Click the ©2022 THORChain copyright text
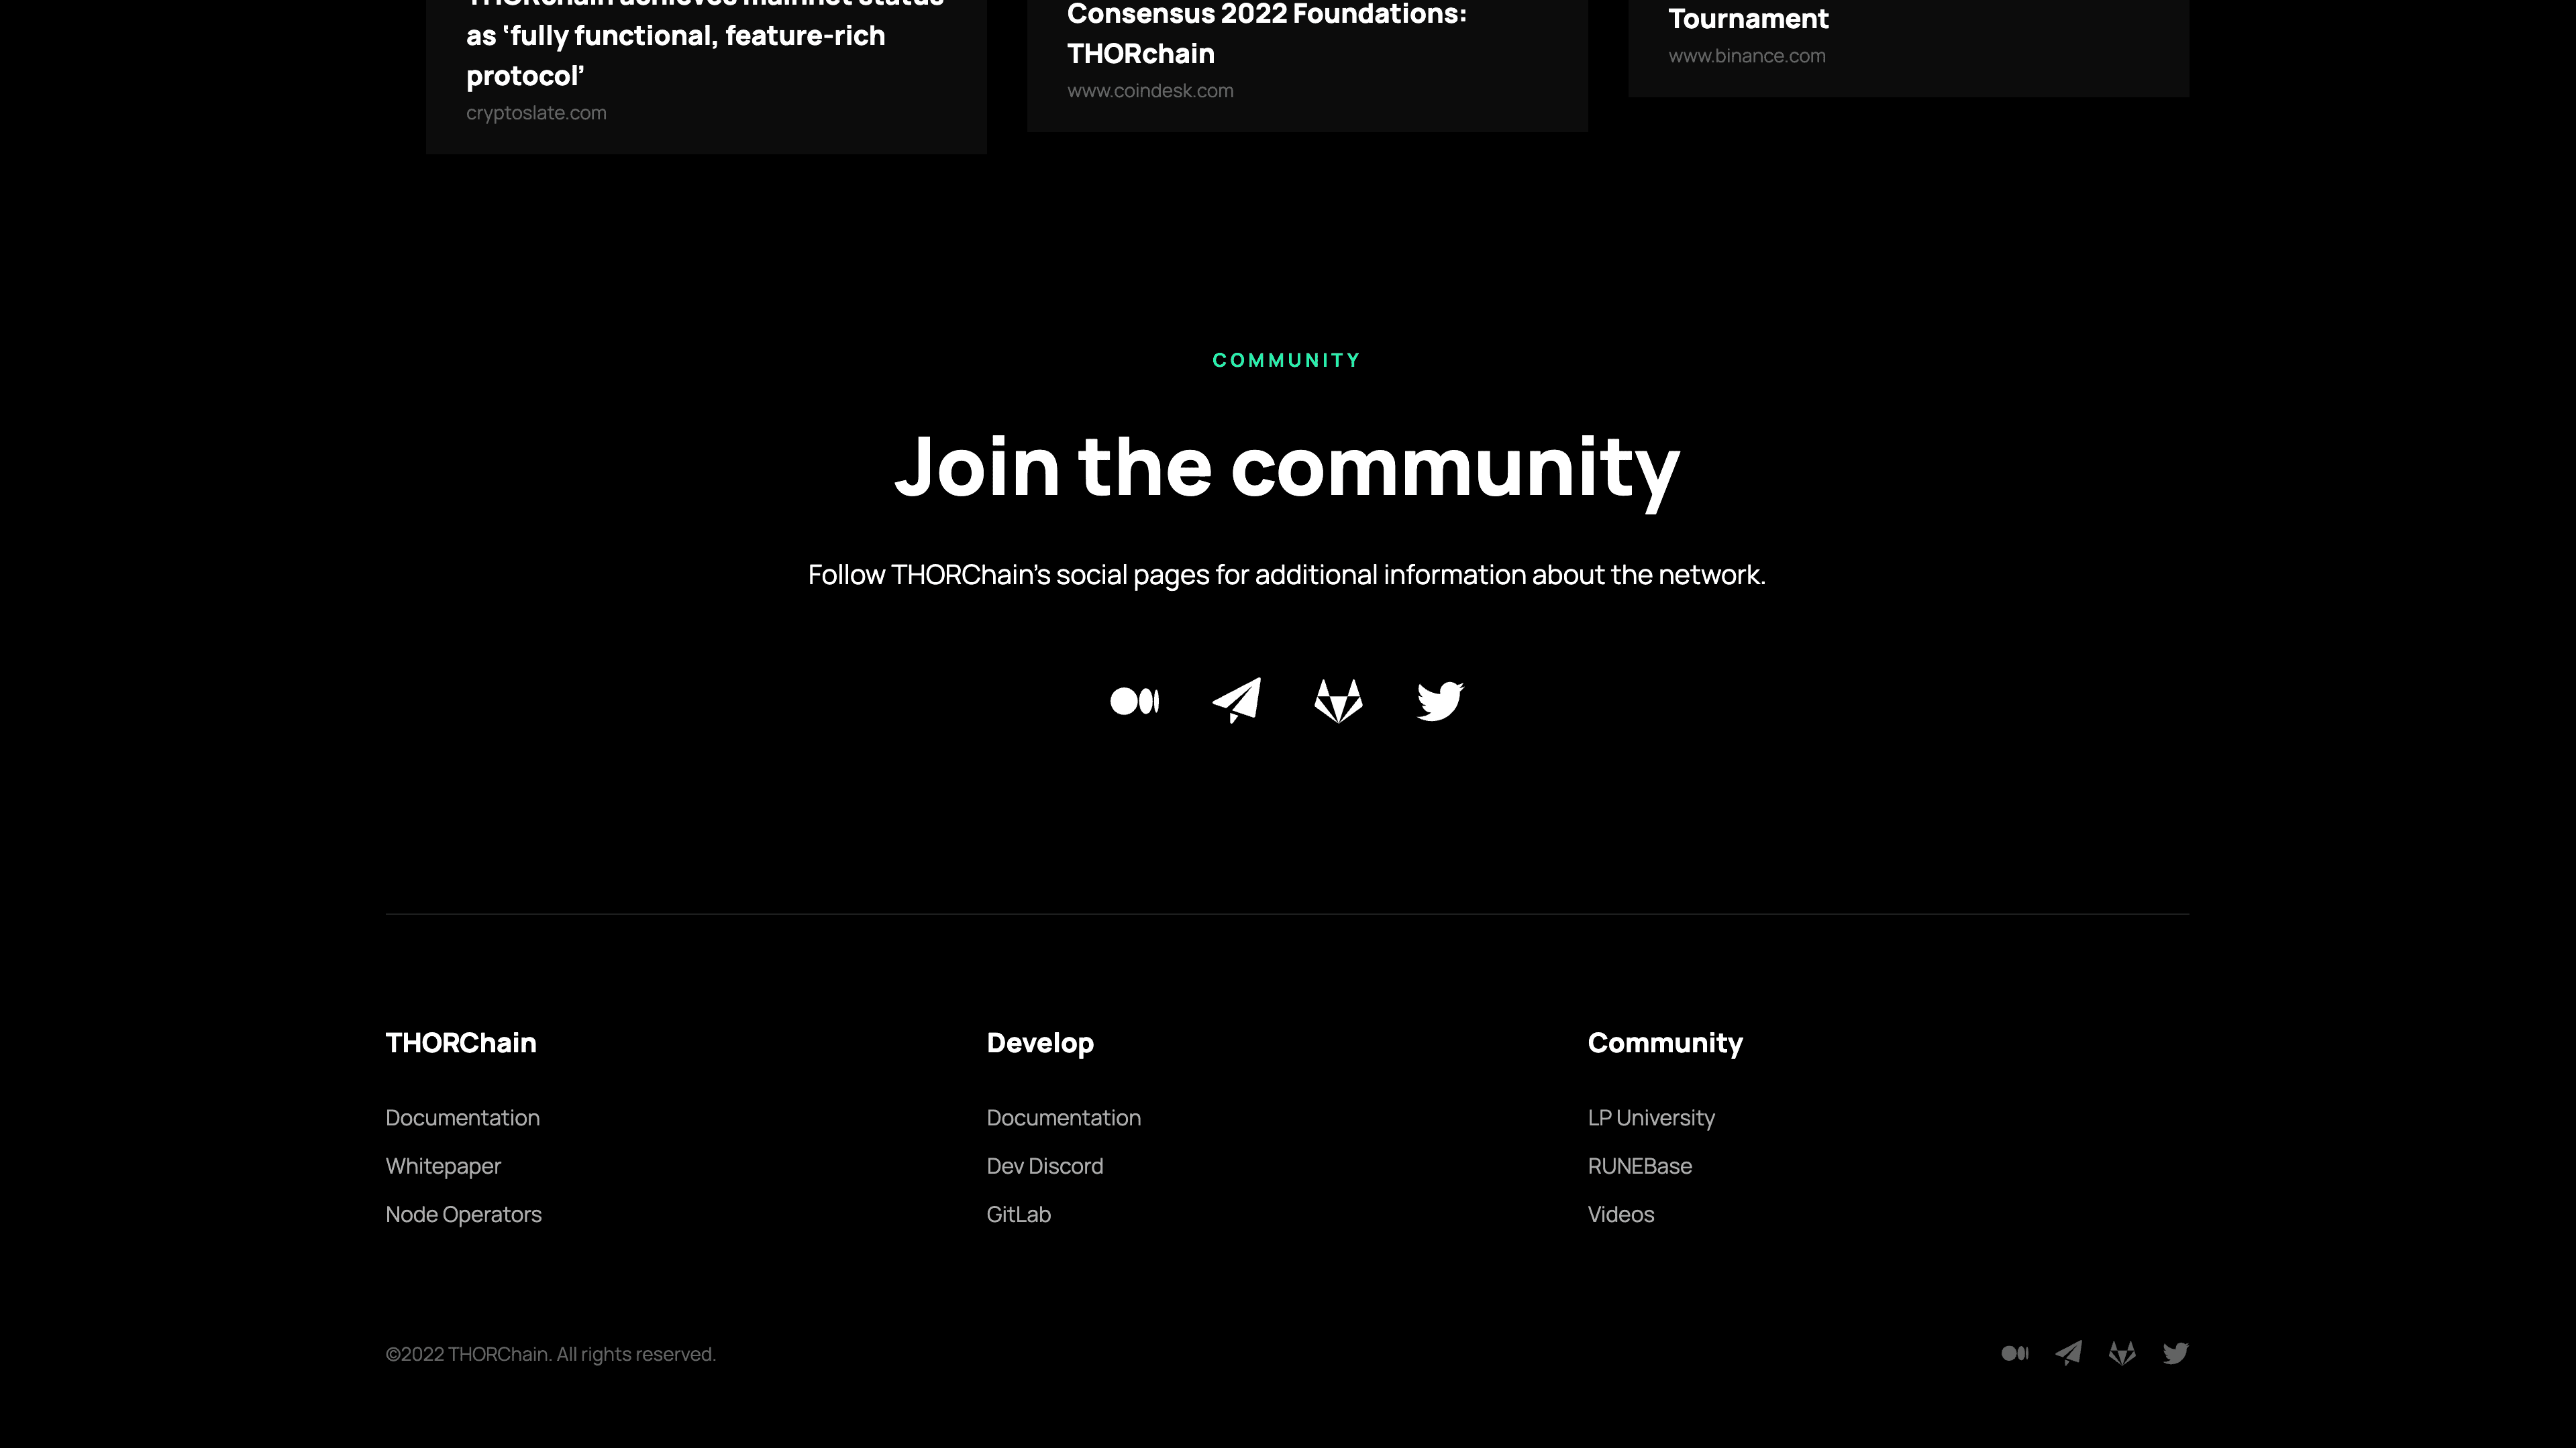2576x1448 pixels. 551,1354
